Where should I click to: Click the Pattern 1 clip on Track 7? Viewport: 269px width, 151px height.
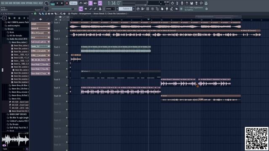[x=121, y=75]
